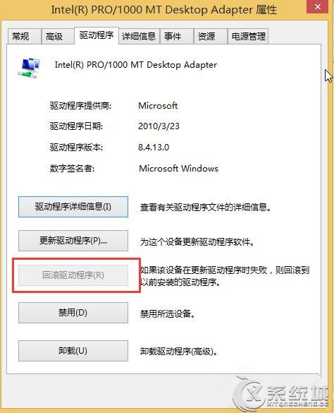Switch to the 常规 tab
The image size is (334, 413).
pos(24,36)
